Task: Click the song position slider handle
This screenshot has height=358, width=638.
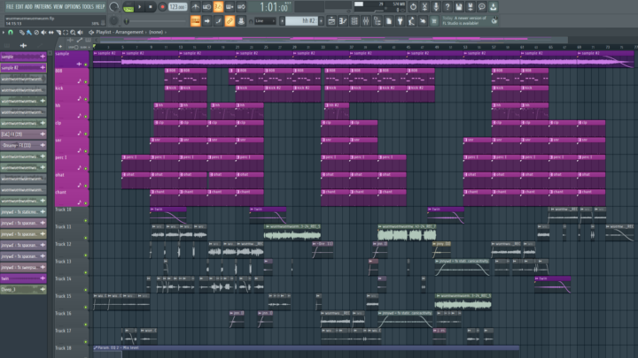Action: (127, 21)
